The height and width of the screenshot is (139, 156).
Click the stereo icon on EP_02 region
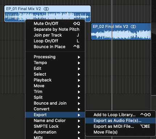(x=133, y=26)
